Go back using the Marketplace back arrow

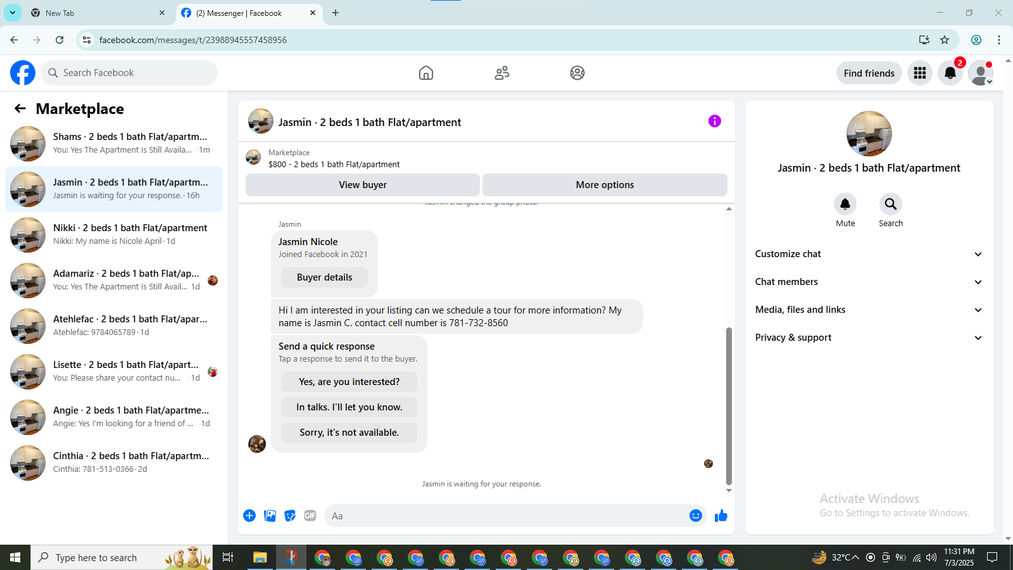(20, 108)
